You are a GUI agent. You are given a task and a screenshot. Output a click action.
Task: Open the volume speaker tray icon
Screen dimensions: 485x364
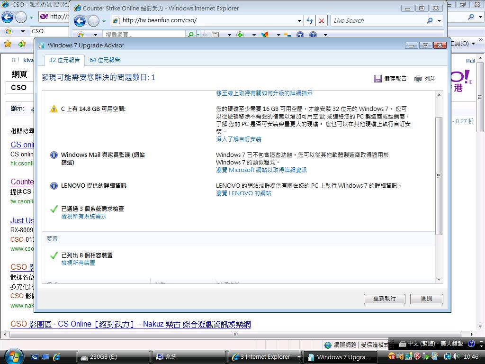point(457,356)
